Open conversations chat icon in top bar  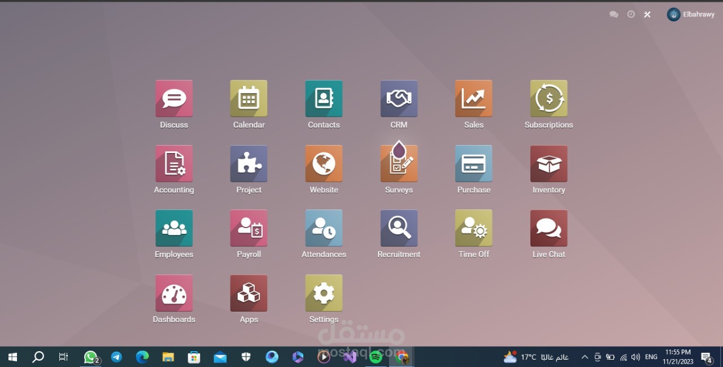coord(613,15)
